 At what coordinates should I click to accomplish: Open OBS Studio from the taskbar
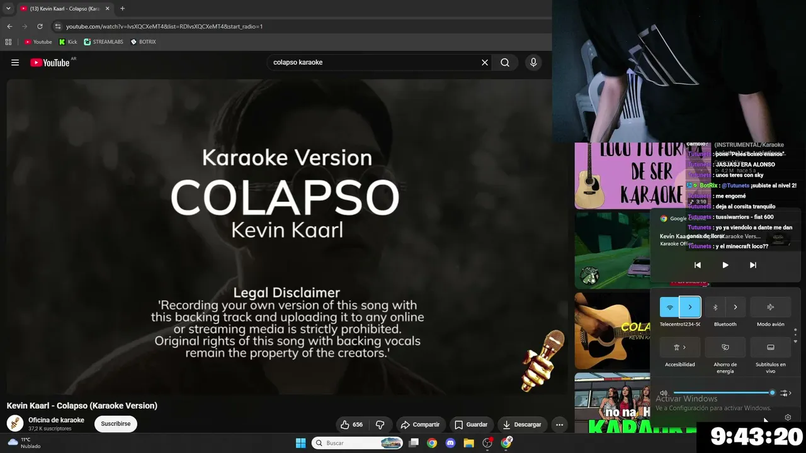[487, 443]
